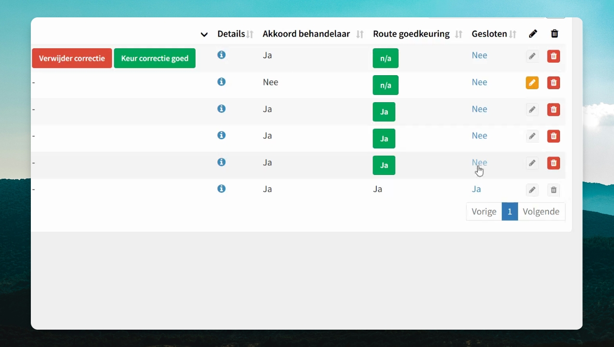Click red trash button in the fifth row
This screenshot has height=347, width=614.
click(x=554, y=163)
